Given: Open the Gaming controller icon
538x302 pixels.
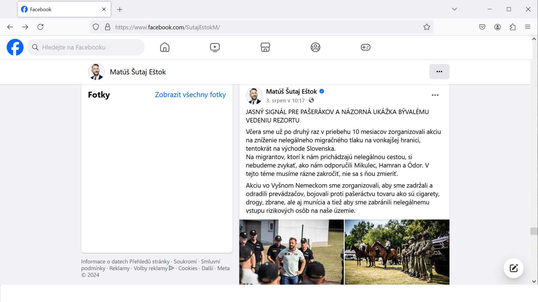Looking at the screenshot, I should tap(365, 47).
